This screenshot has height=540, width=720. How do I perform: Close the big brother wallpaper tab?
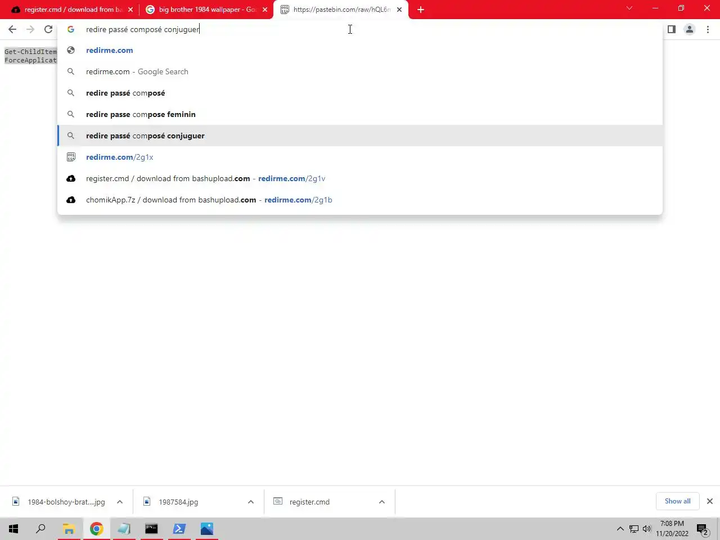265,10
